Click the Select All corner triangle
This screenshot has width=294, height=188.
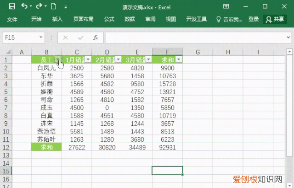tap(8, 52)
